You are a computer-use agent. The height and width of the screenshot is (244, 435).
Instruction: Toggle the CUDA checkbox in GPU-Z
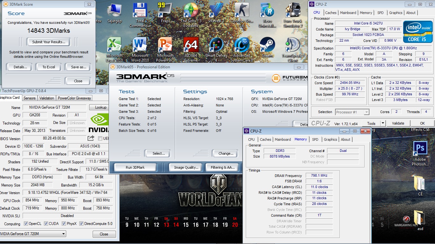point(46,224)
